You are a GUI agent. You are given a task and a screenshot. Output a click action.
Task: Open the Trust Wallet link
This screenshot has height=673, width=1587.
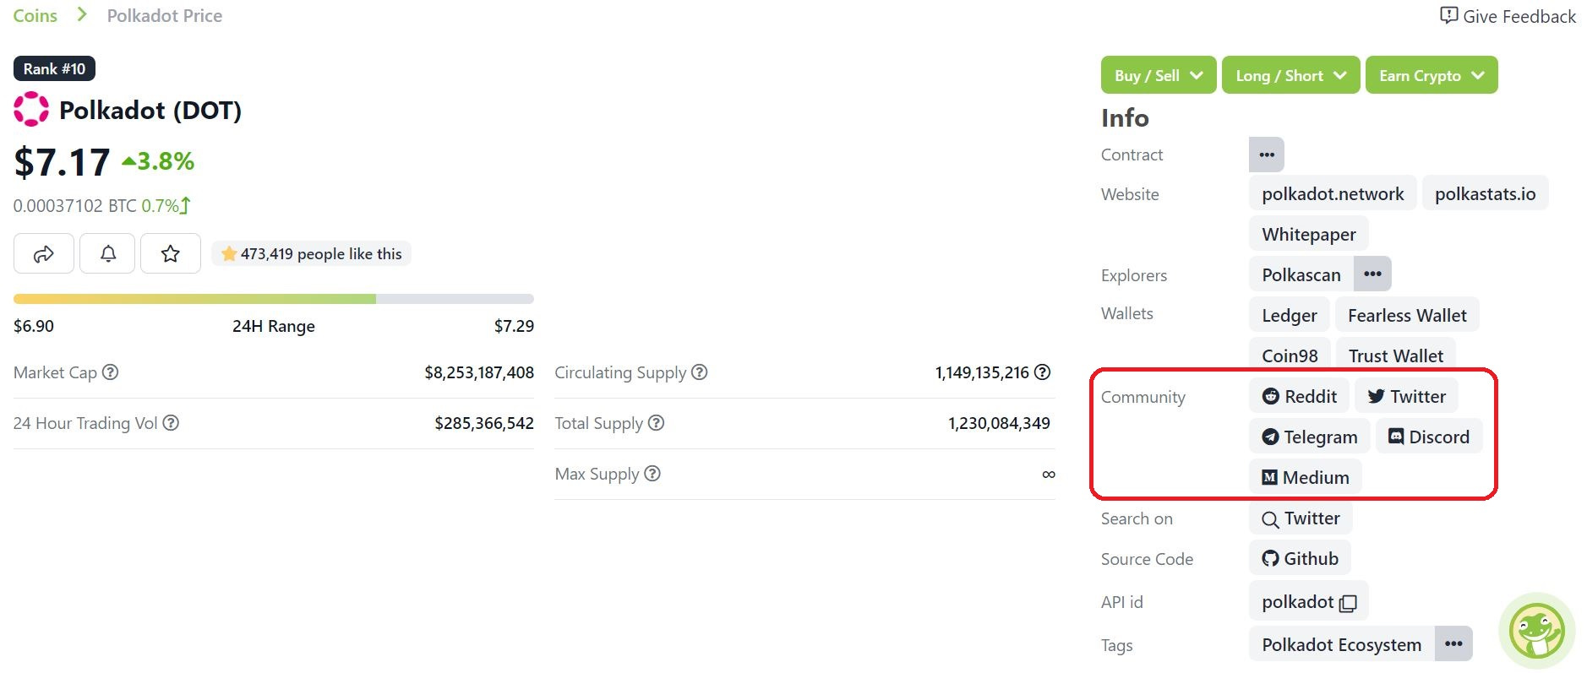point(1396,355)
